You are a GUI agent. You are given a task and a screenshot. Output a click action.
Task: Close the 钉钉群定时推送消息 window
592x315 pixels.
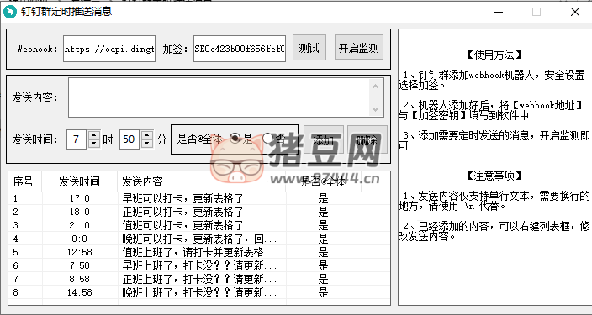(575, 12)
